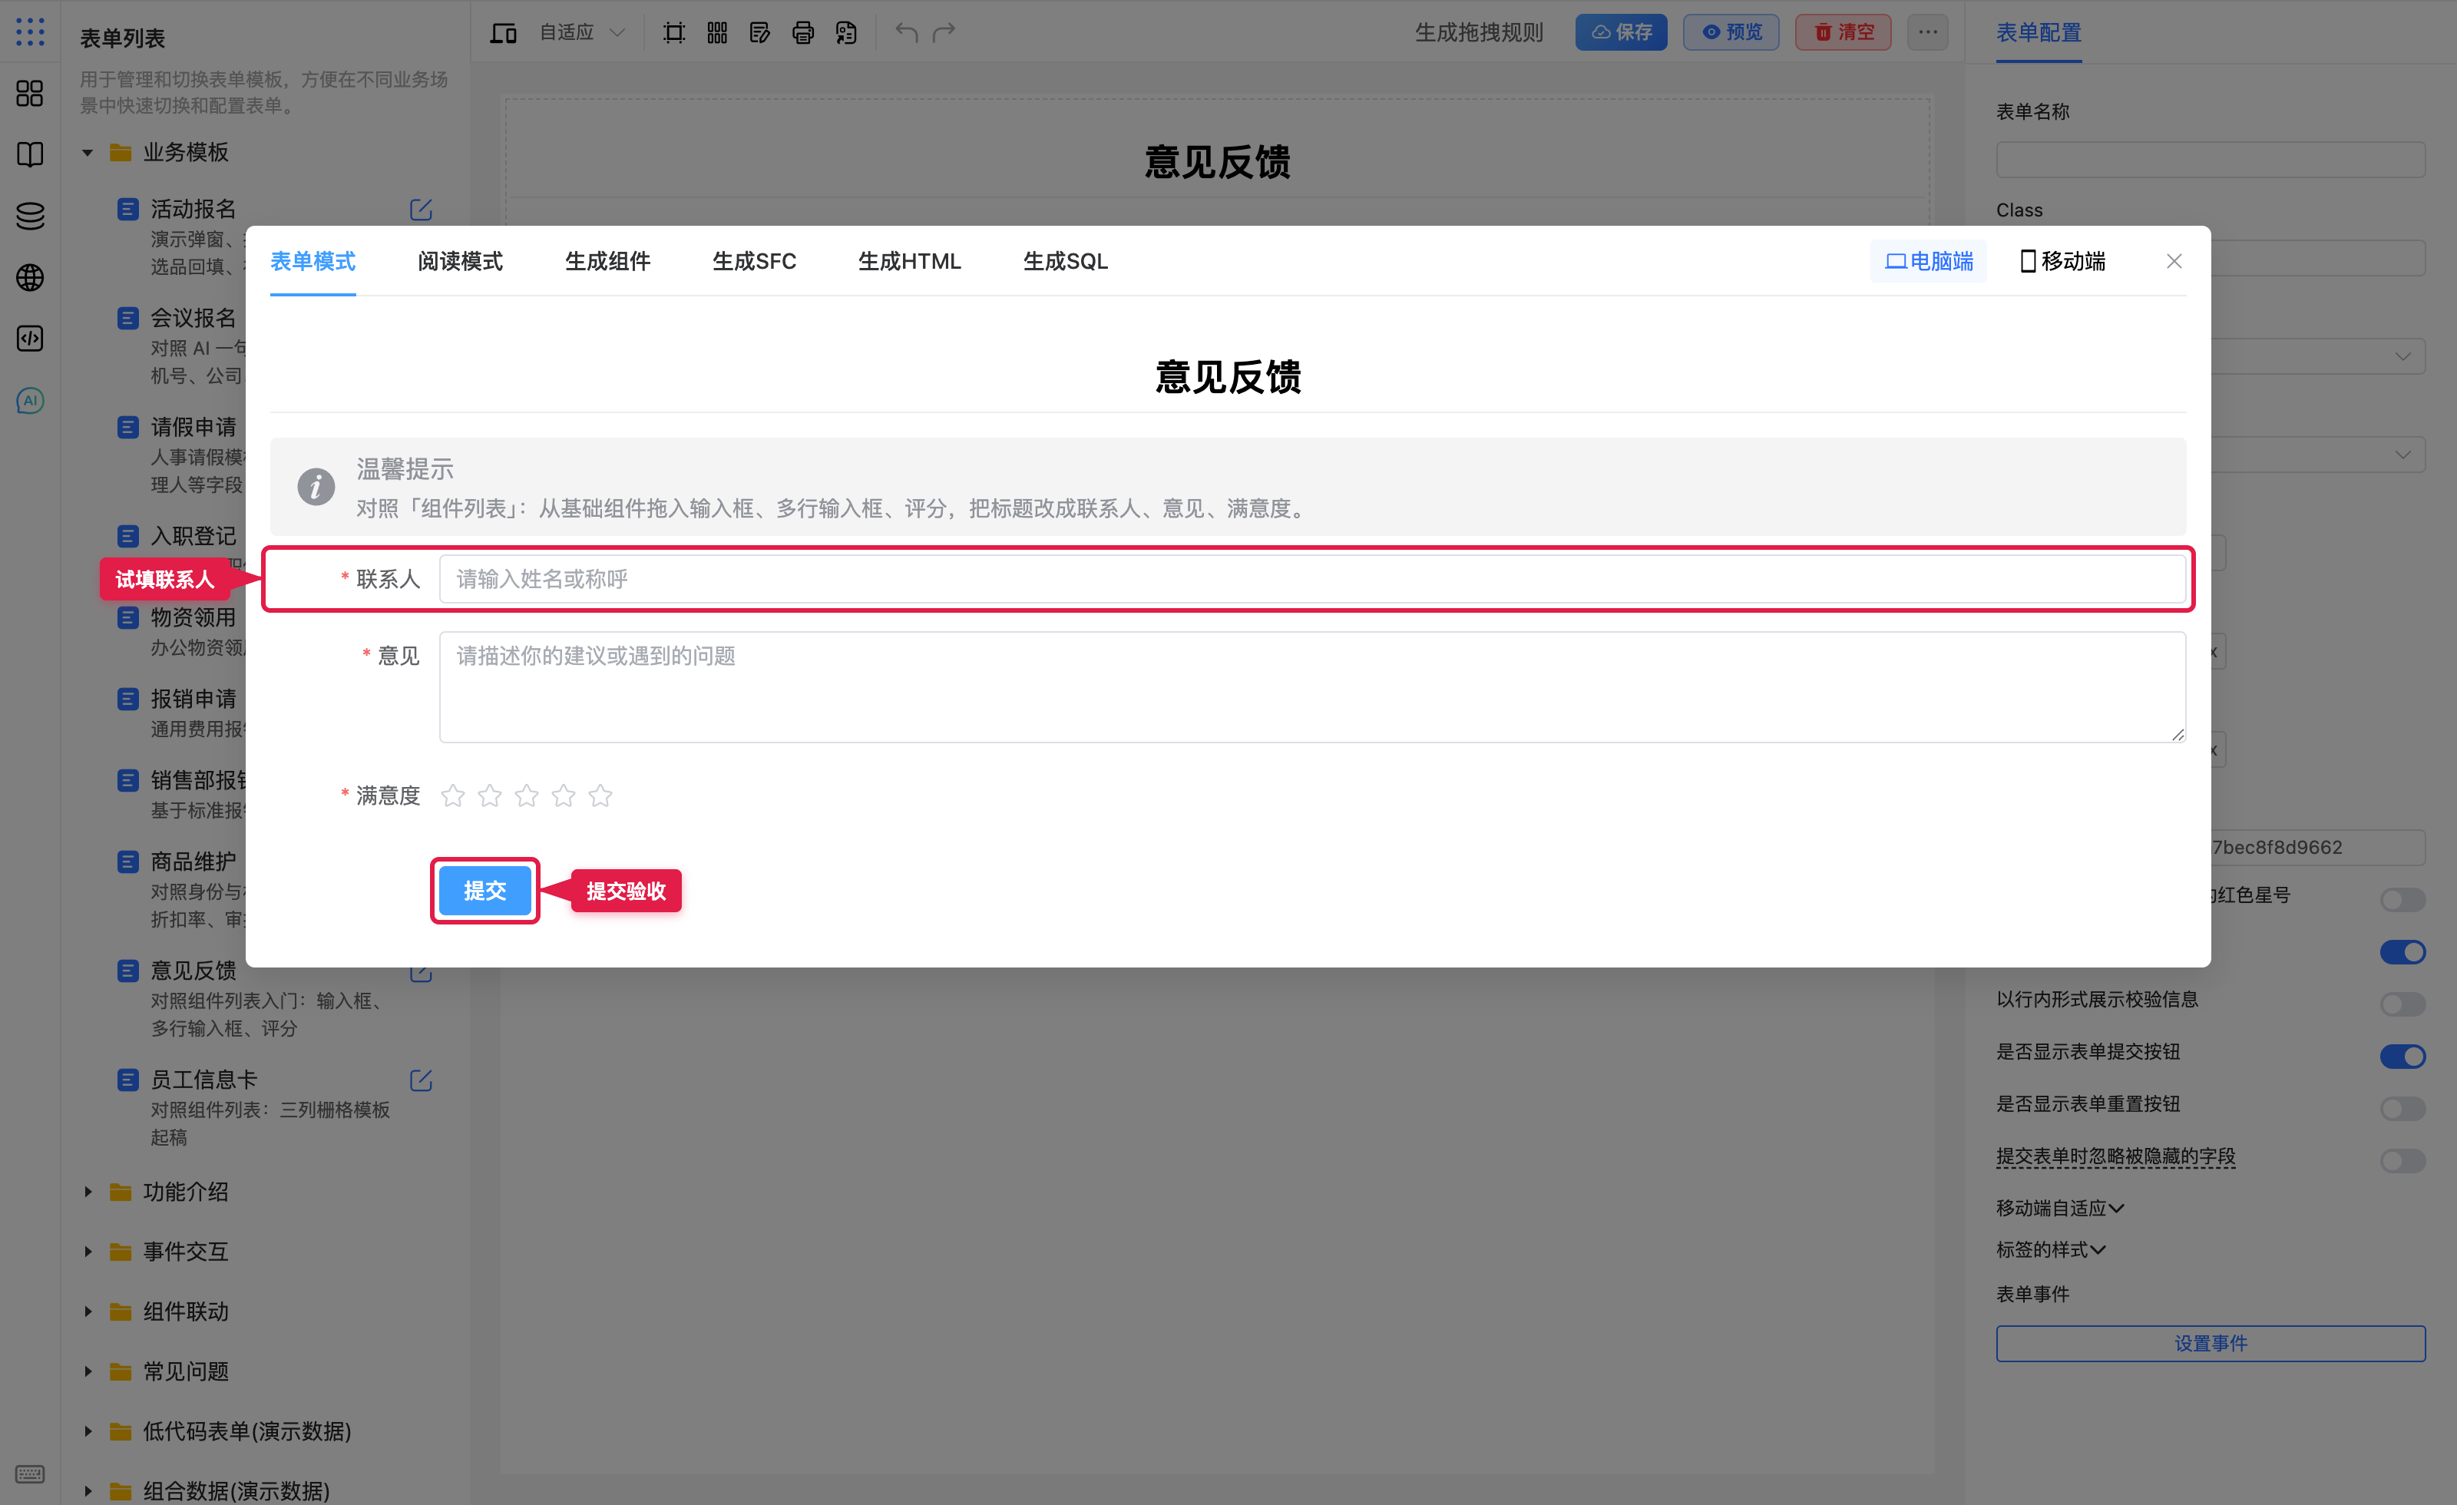Open the nine-dot app grid icon
The image size is (2457, 1505).
30,32
